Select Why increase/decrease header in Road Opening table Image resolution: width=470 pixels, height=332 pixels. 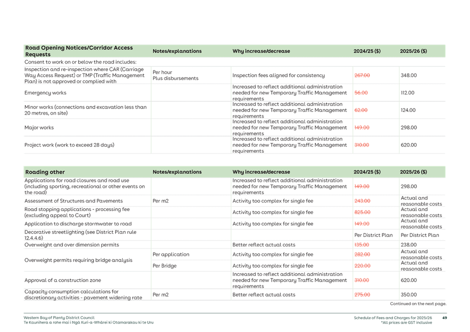(261, 51)
